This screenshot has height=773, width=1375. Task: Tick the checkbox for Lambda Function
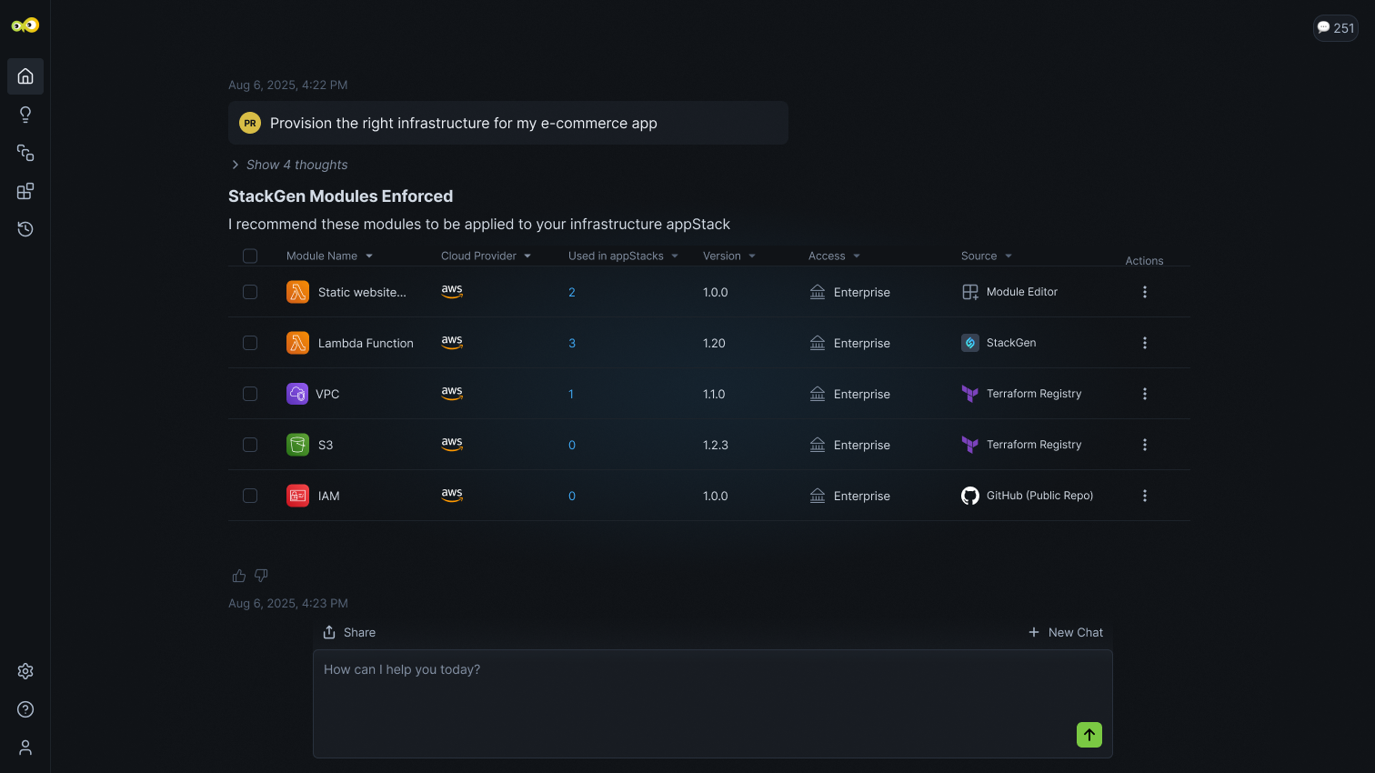[x=250, y=343]
